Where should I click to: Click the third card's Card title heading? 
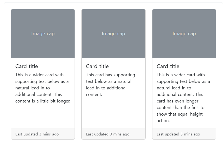[x=168, y=66]
